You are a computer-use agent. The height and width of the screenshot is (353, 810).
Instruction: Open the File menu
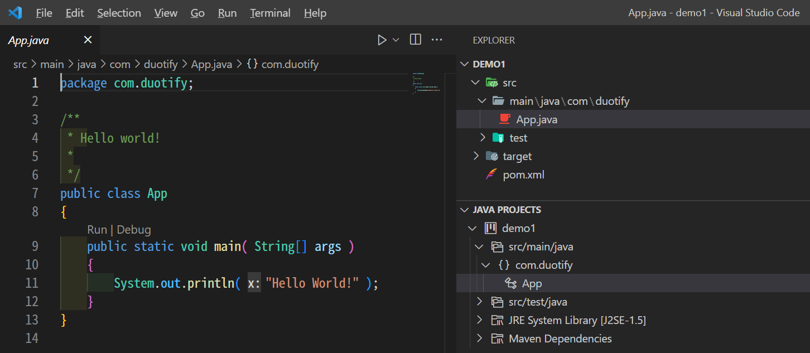[x=44, y=13]
